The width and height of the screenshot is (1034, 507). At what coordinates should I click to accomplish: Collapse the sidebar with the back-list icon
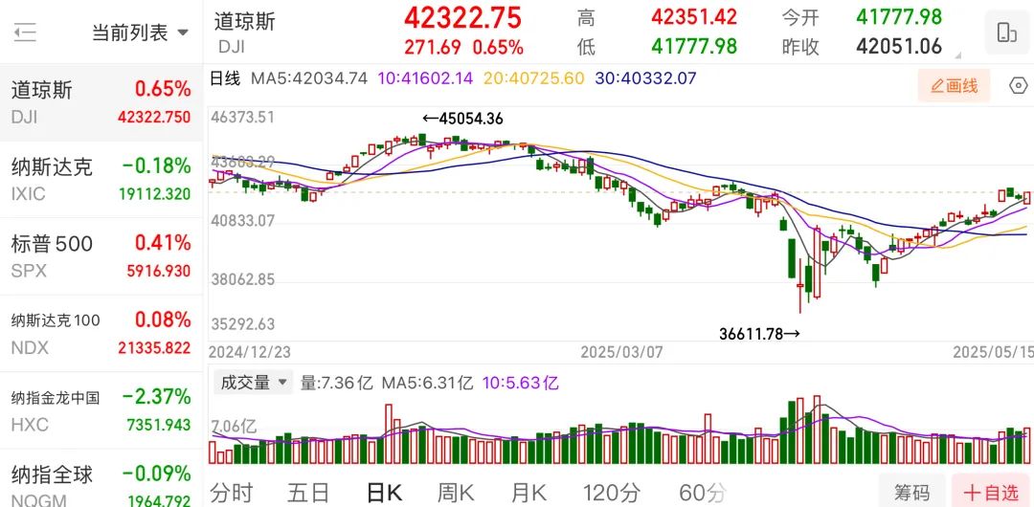point(25,32)
